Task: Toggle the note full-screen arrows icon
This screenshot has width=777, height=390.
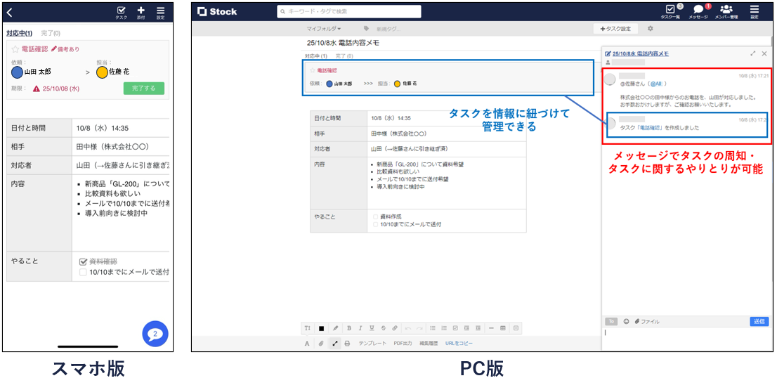Action: [335, 343]
